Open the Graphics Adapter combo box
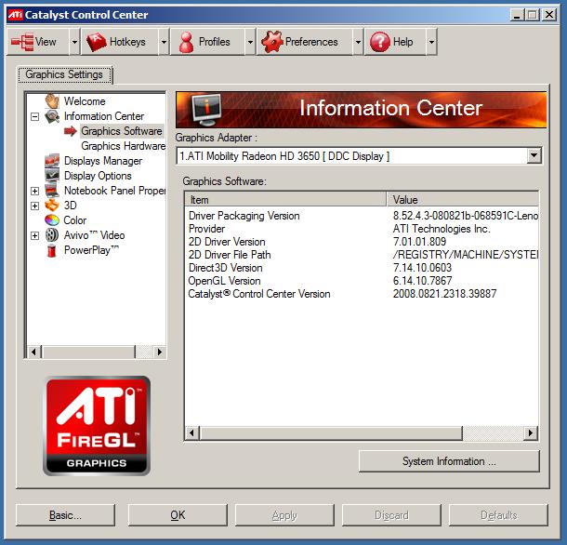This screenshot has height=545, width=567. click(x=534, y=156)
